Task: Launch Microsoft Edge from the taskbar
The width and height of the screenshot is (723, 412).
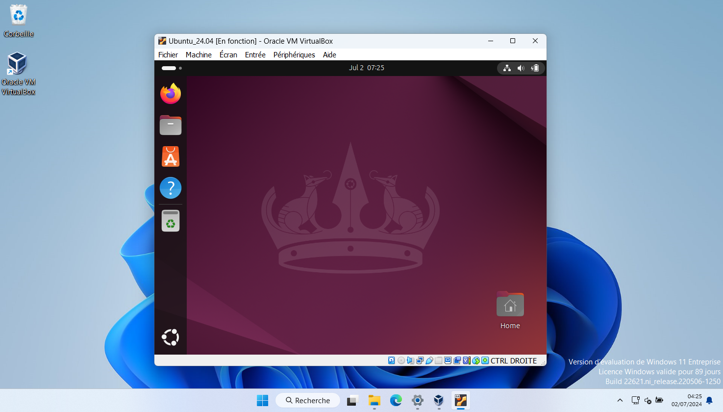Action: [396, 401]
